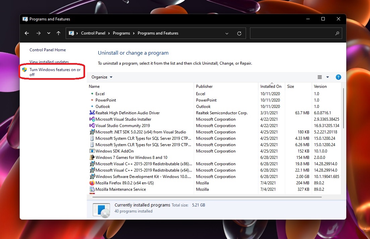Open View installed updates link
The image size is (370, 239).
[49, 62]
